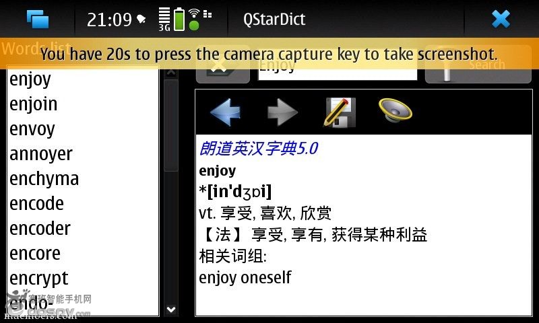Choose annoyer from the words list
The width and height of the screenshot is (539, 323).
coord(41,154)
